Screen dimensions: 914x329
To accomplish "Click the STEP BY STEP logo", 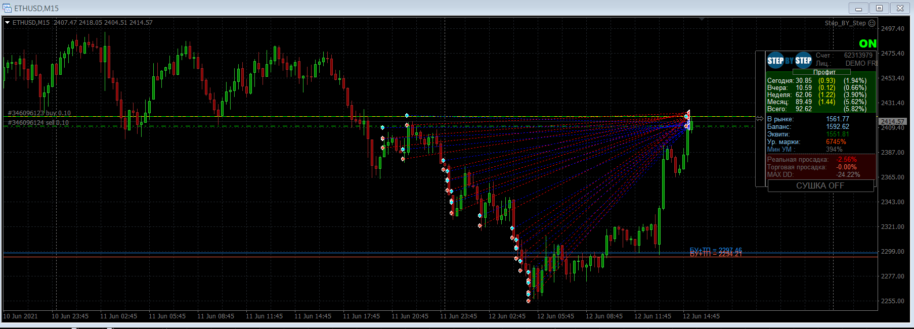I will point(789,61).
